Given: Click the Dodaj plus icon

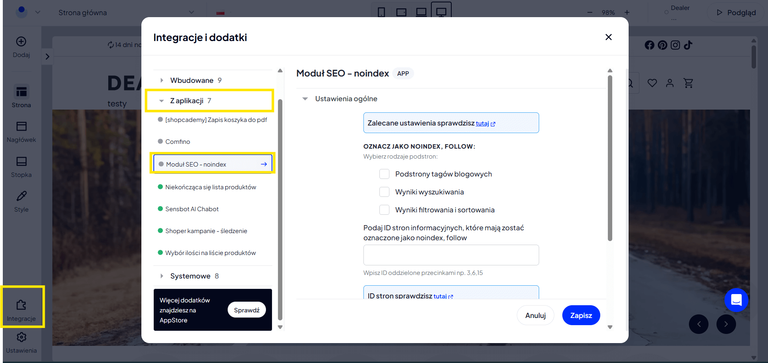Looking at the screenshot, I should click(21, 42).
